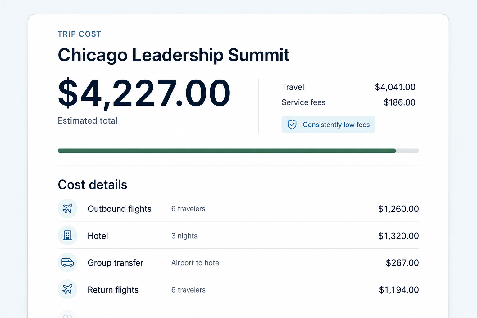Click the Chicago Leadership Summit title
Viewport: 477px width, 318px height.
click(x=174, y=55)
